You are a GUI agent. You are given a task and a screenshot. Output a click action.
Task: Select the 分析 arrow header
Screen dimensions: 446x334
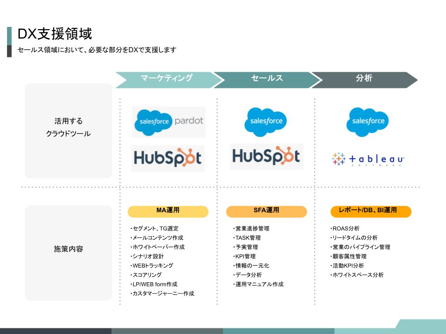365,80
